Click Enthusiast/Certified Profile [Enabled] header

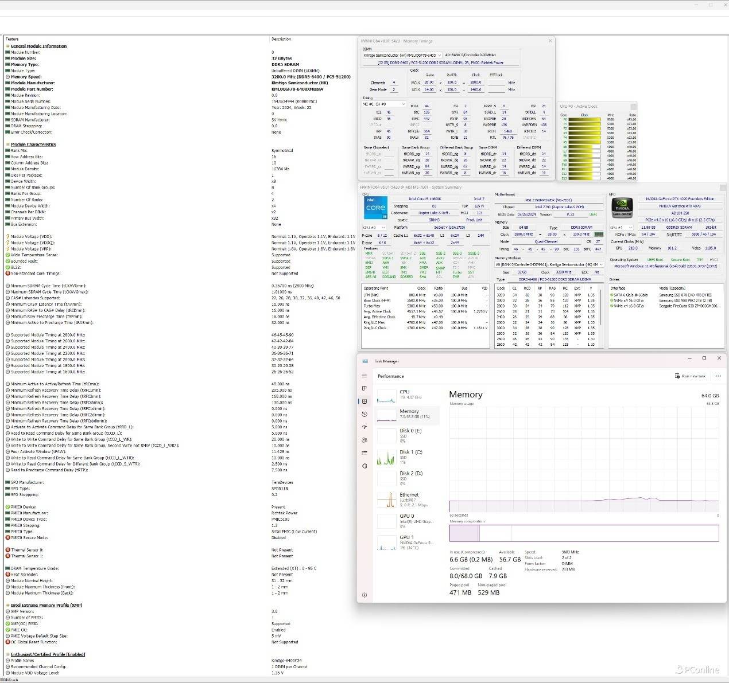(48, 654)
